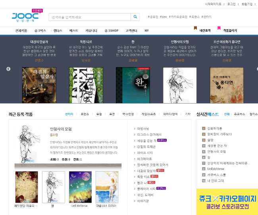The width and height of the screenshot is (258, 215).
Task: Click the search magnifier icon
Action: pyautogui.click(x=135, y=17)
